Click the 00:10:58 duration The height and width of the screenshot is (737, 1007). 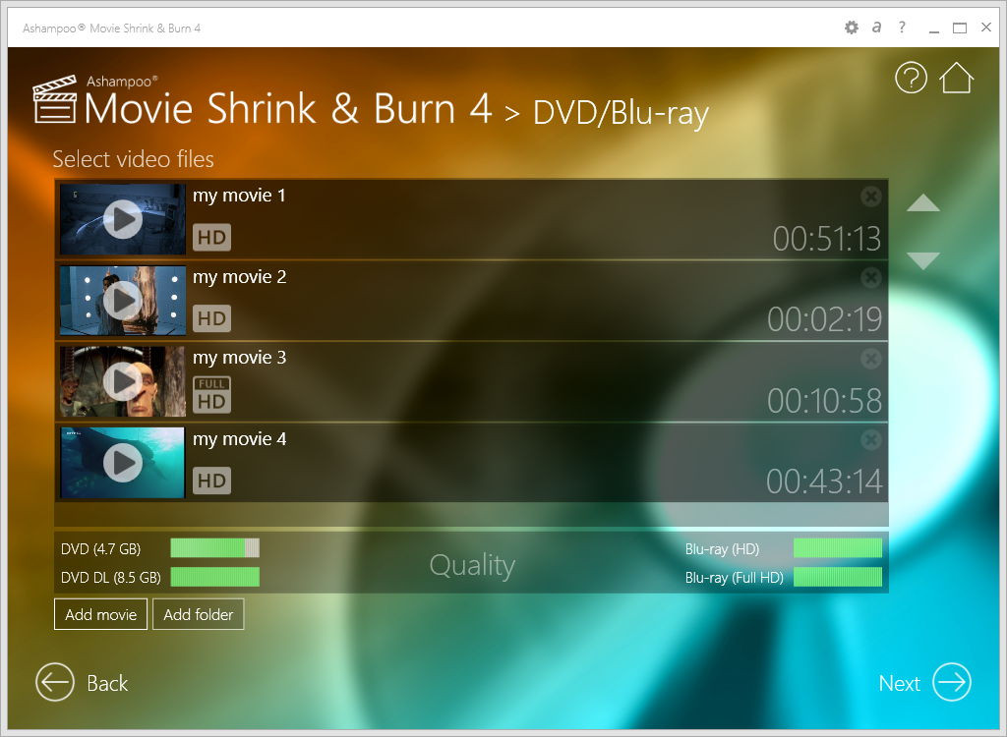click(825, 401)
